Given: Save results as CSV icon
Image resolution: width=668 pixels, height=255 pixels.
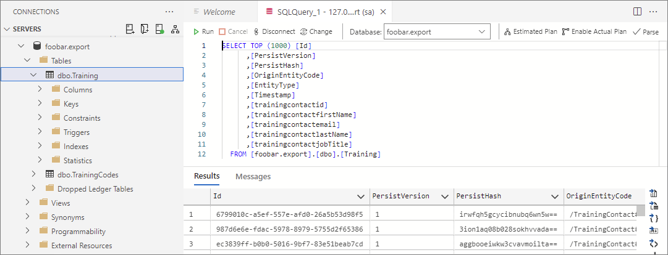Looking at the screenshot, I should [654, 194].
